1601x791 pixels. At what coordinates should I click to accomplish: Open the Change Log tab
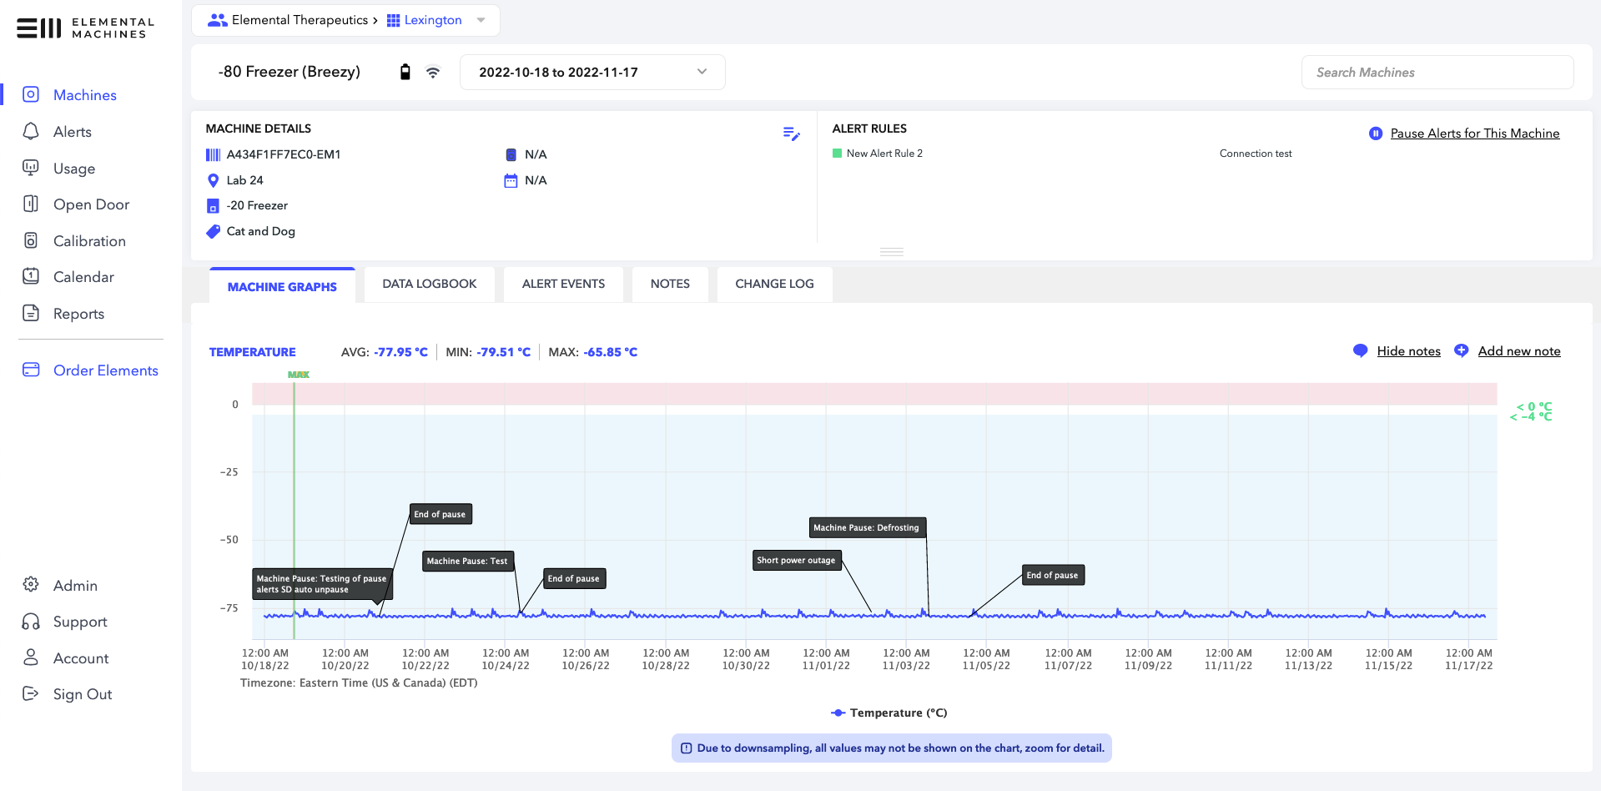[774, 284]
